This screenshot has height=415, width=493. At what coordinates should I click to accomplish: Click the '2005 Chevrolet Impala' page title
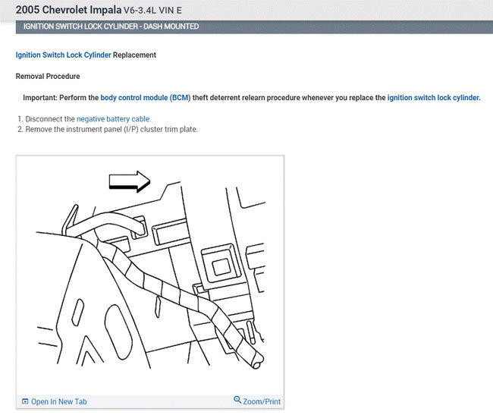tap(68, 10)
